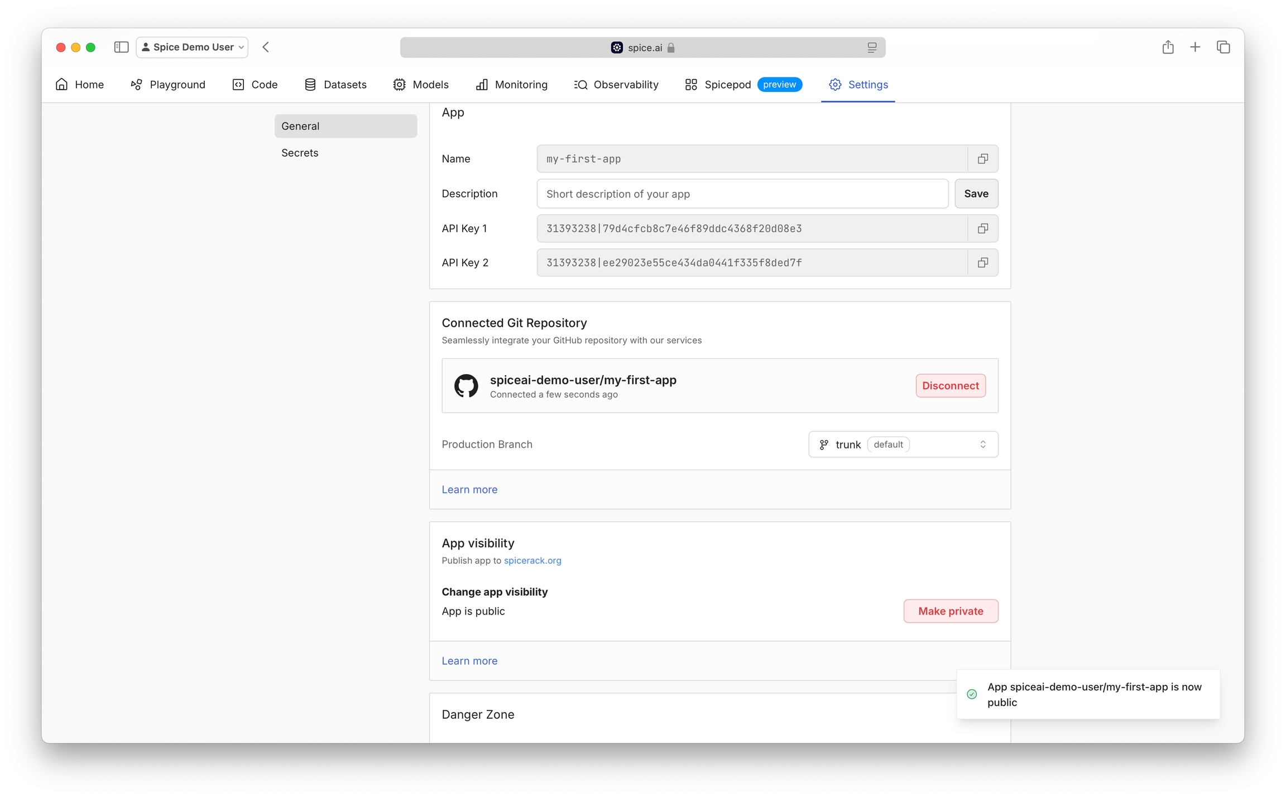The width and height of the screenshot is (1286, 798).
Task: Open the spicerack.org link
Action: [x=532, y=560]
